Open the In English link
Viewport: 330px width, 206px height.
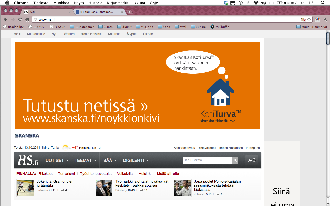253,148
